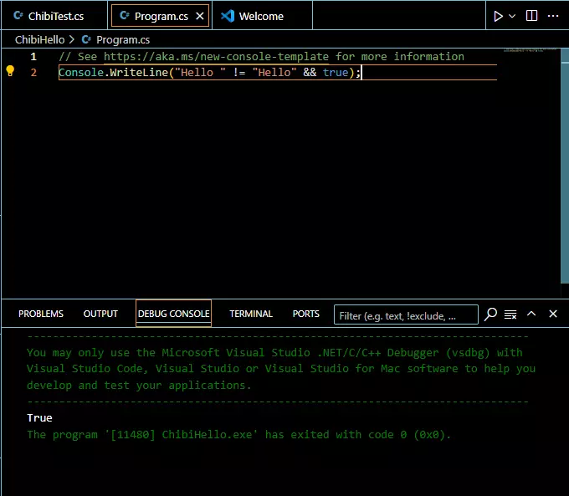569x496 pixels.
Task: Switch to the Program.cs editor tab
Action: point(160,16)
